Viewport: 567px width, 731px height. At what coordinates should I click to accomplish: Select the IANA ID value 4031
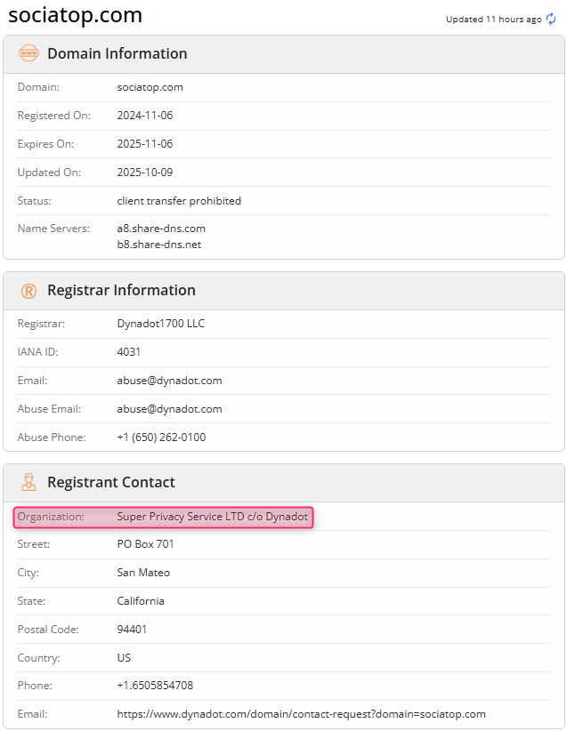[x=129, y=352]
